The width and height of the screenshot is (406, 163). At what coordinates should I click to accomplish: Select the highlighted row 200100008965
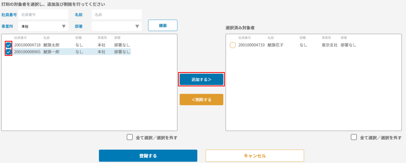(68, 52)
